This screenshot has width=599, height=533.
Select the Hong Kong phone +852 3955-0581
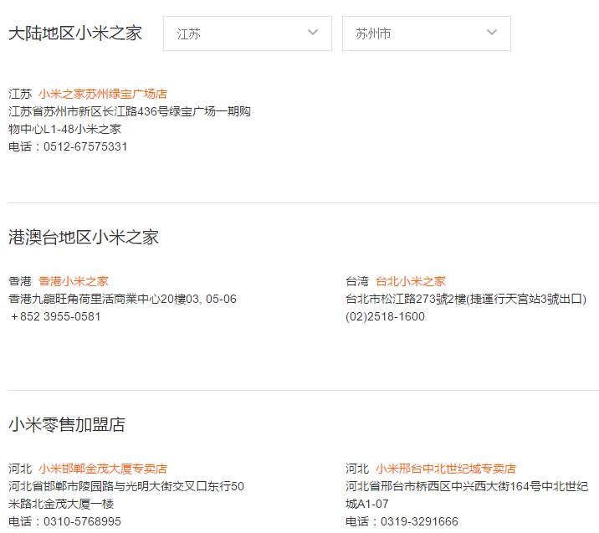tap(55, 316)
